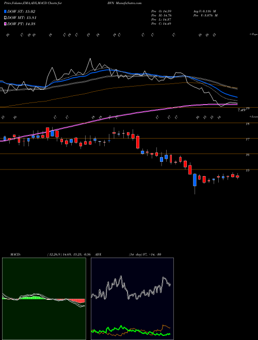The height and width of the screenshot is (340, 258).
Task: Click the 7.49 volume axis label
Action: point(241,110)
